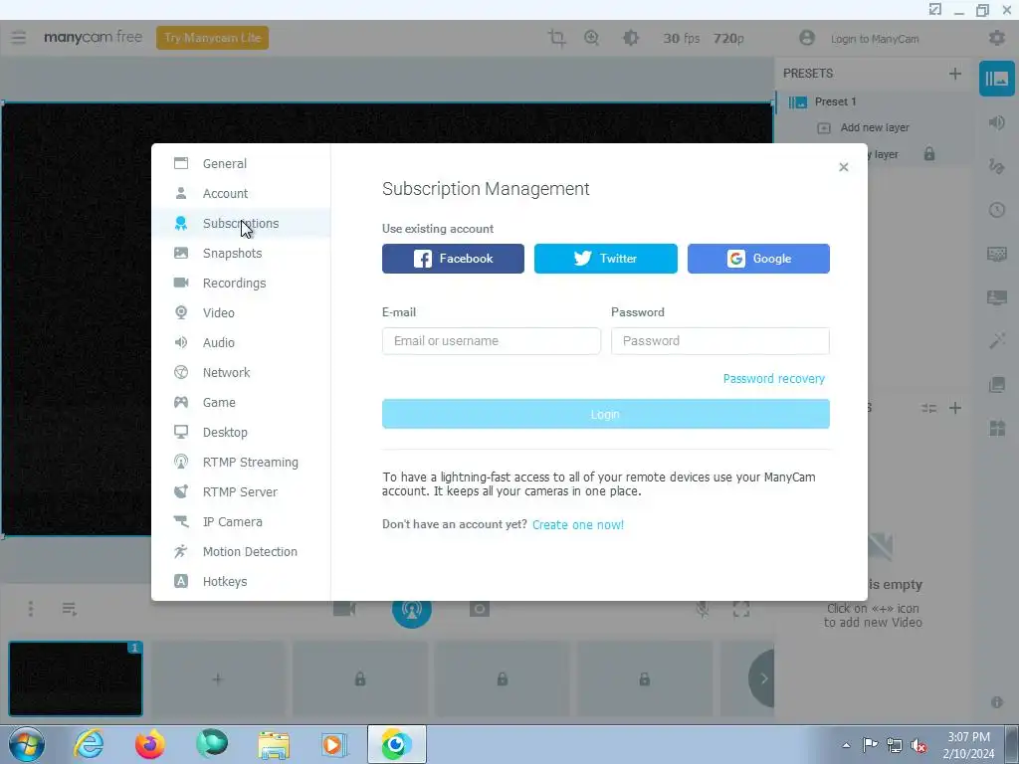Select the Subscriptions settings tab
The width and height of the screenshot is (1019, 764).
(x=241, y=224)
